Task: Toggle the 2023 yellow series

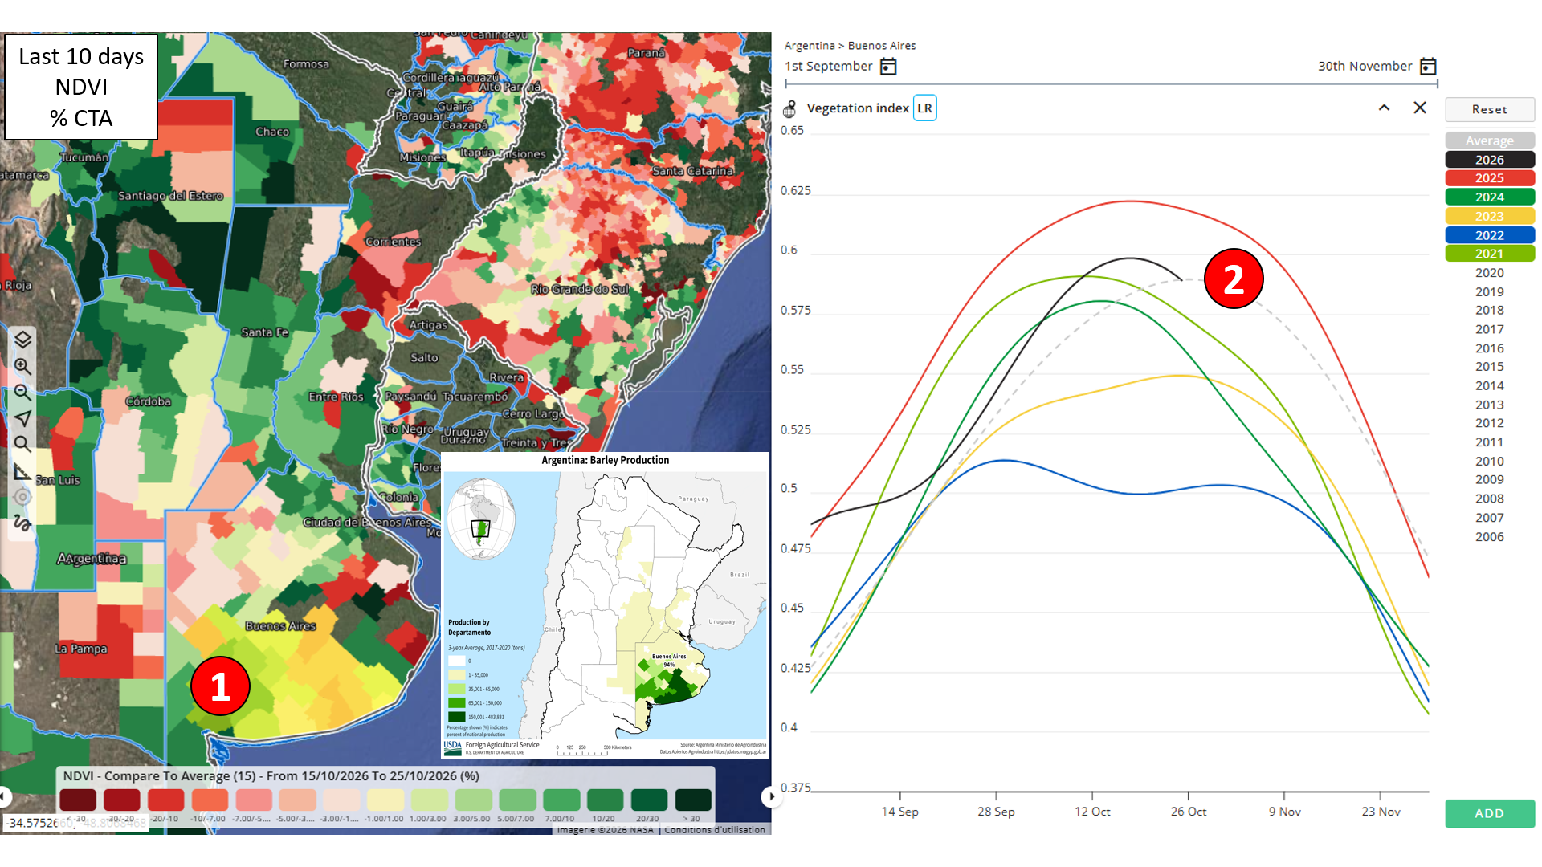Action: point(1490,216)
